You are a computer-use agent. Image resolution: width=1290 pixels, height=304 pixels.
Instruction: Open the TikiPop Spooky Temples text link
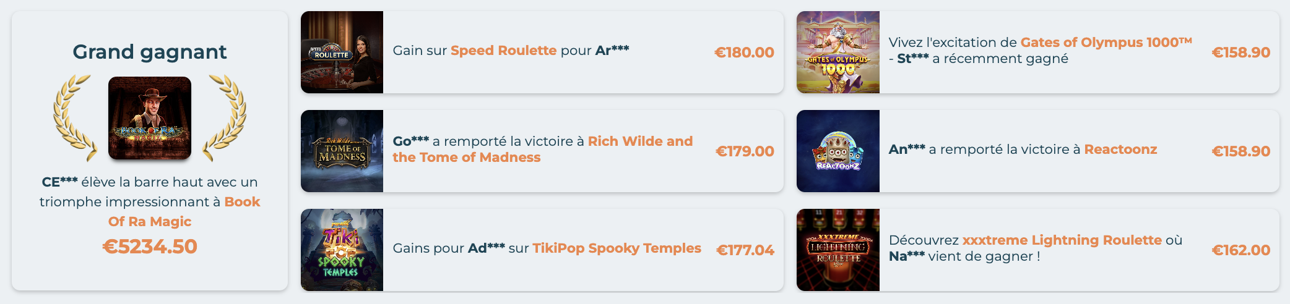point(617,248)
